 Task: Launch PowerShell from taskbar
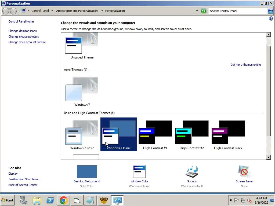click(50, 200)
